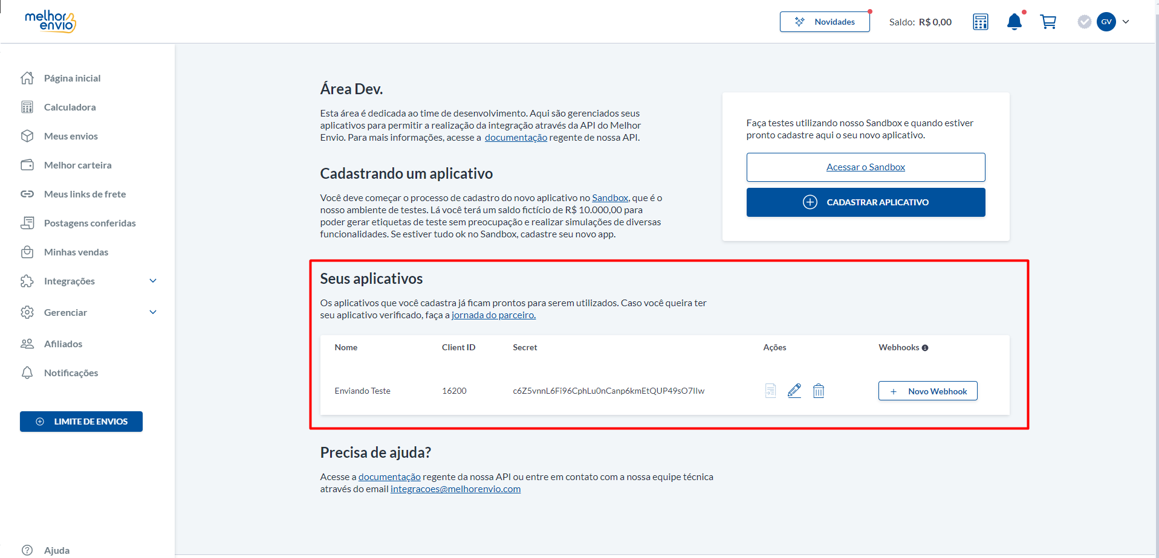The width and height of the screenshot is (1159, 558).
Task: Open the calculator icon in top bar
Action: [980, 22]
